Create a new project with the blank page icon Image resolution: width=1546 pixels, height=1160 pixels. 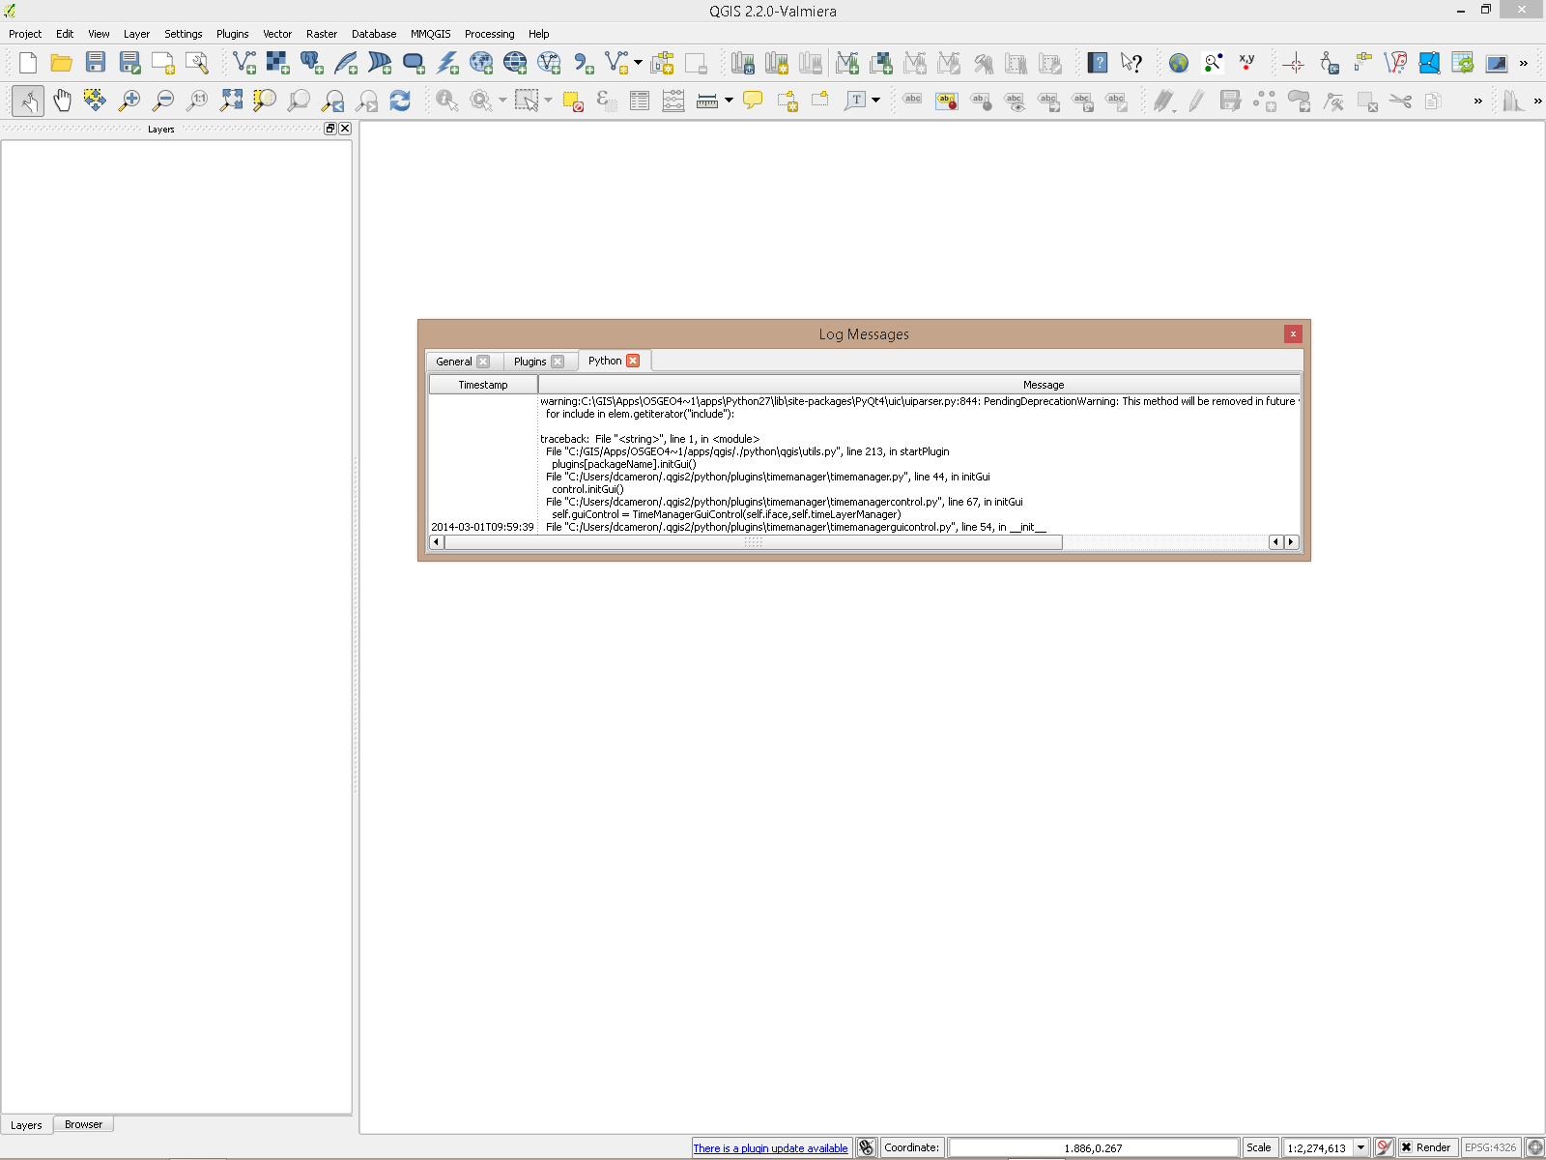pyautogui.click(x=28, y=64)
